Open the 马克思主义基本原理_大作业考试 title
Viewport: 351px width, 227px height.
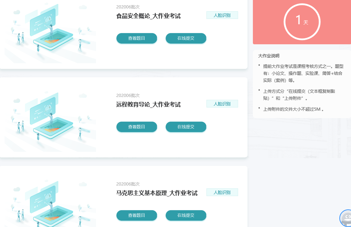click(157, 193)
